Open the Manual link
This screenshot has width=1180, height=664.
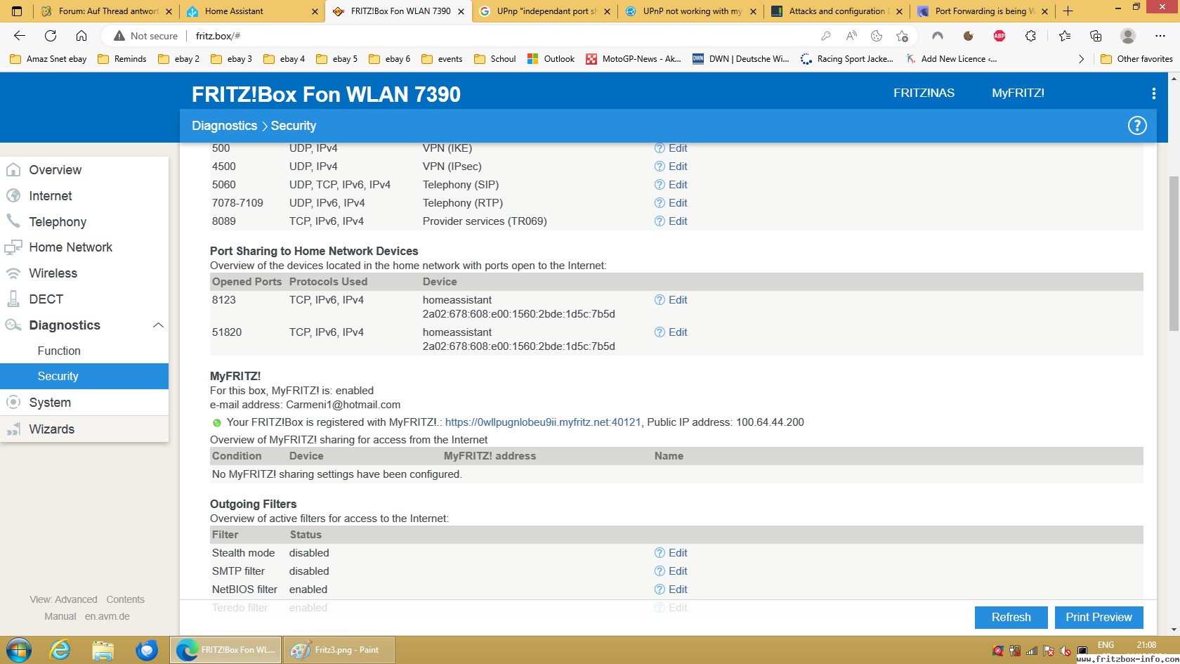[x=60, y=616]
